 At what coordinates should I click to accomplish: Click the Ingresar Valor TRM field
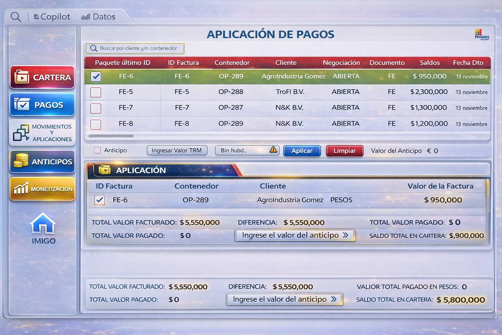click(x=177, y=150)
